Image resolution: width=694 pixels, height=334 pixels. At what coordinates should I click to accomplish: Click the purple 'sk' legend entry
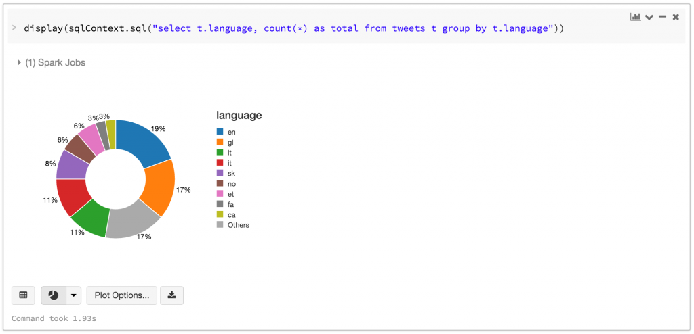231,173
